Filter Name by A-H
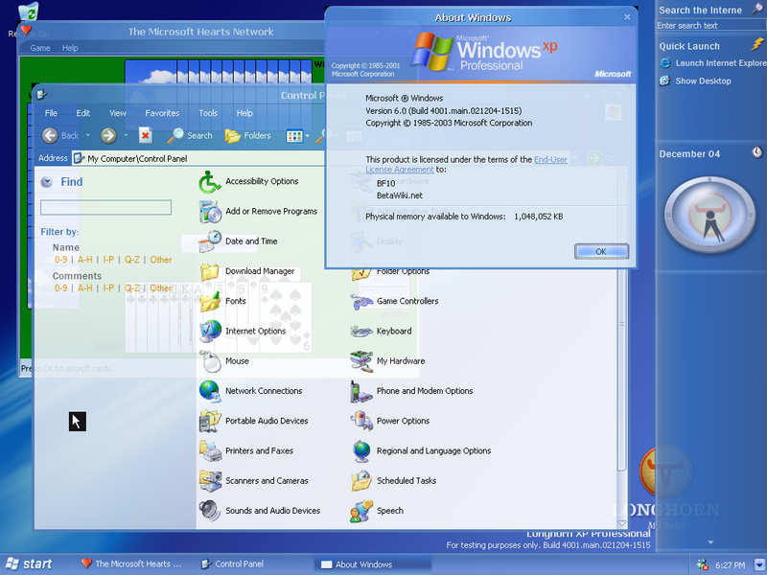Image resolution: width=767 pixels, height=575 pixels. tap(85, 260)
